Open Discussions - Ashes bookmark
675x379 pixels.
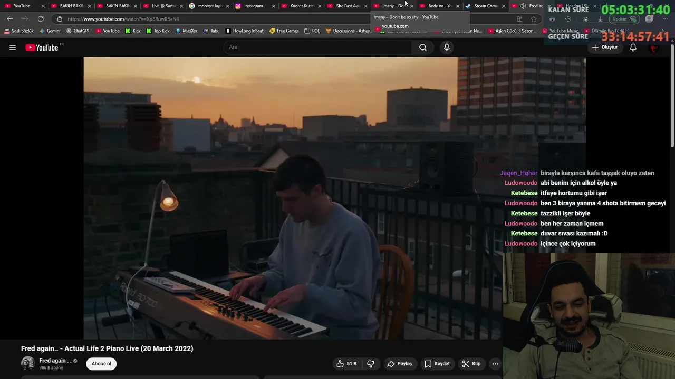pos(349,31)
